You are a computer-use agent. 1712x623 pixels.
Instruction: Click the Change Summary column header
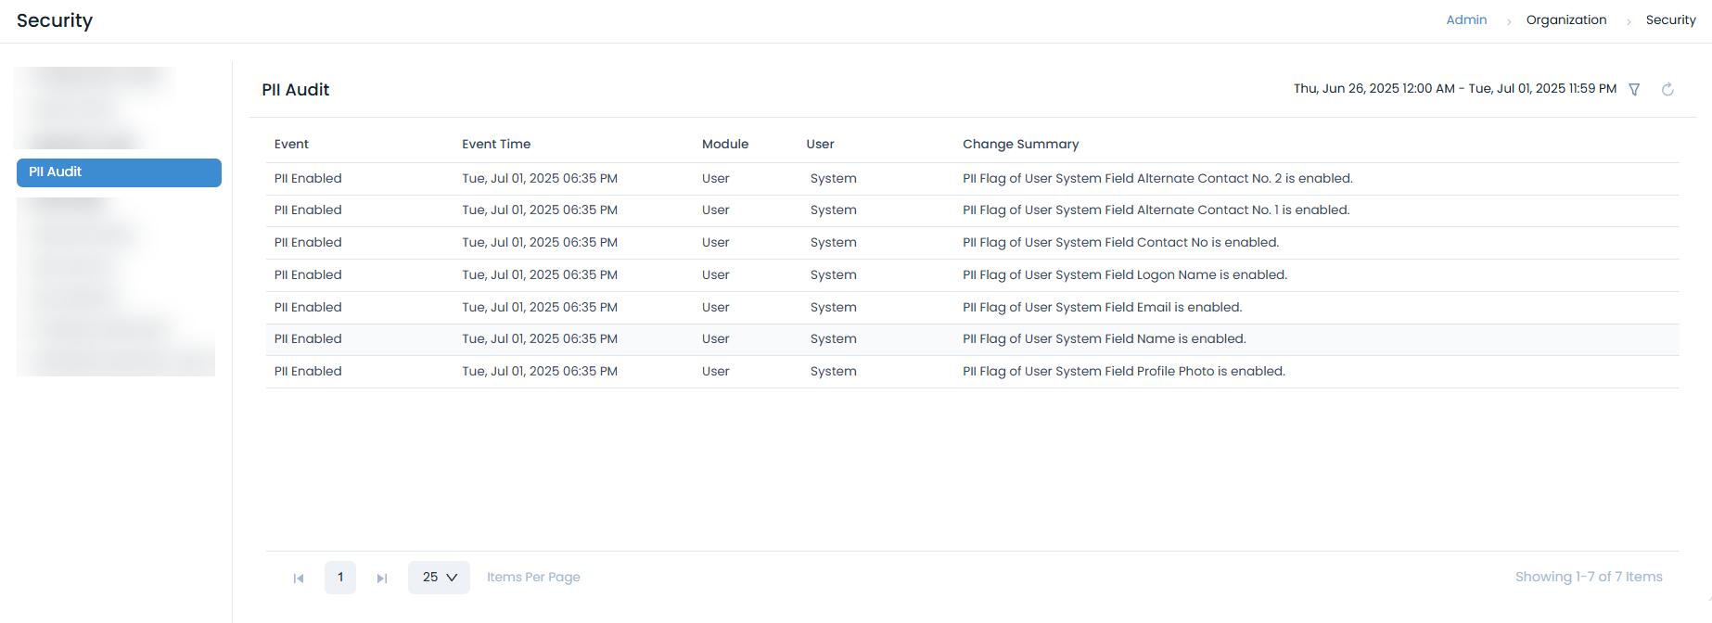click(x=1020, y=144)
